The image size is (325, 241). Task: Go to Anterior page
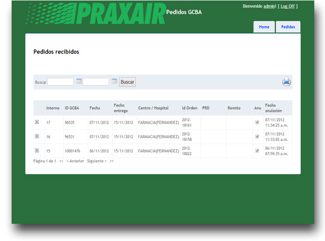click(x=75, y=161)
